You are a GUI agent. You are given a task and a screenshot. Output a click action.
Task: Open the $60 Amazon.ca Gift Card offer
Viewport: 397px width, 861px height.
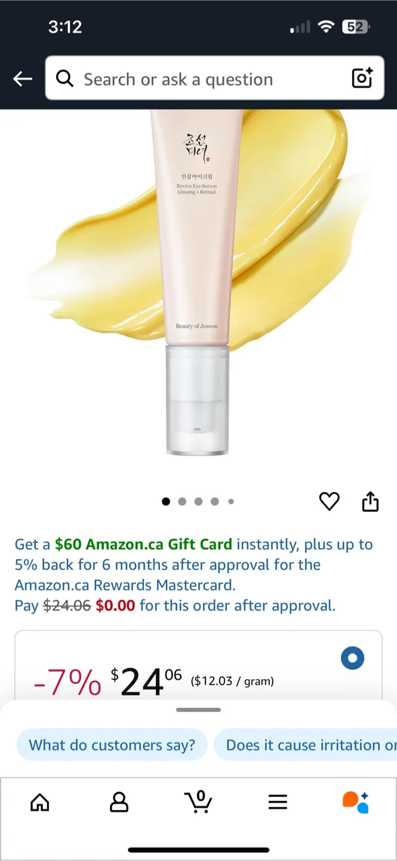tap(143, 545)
